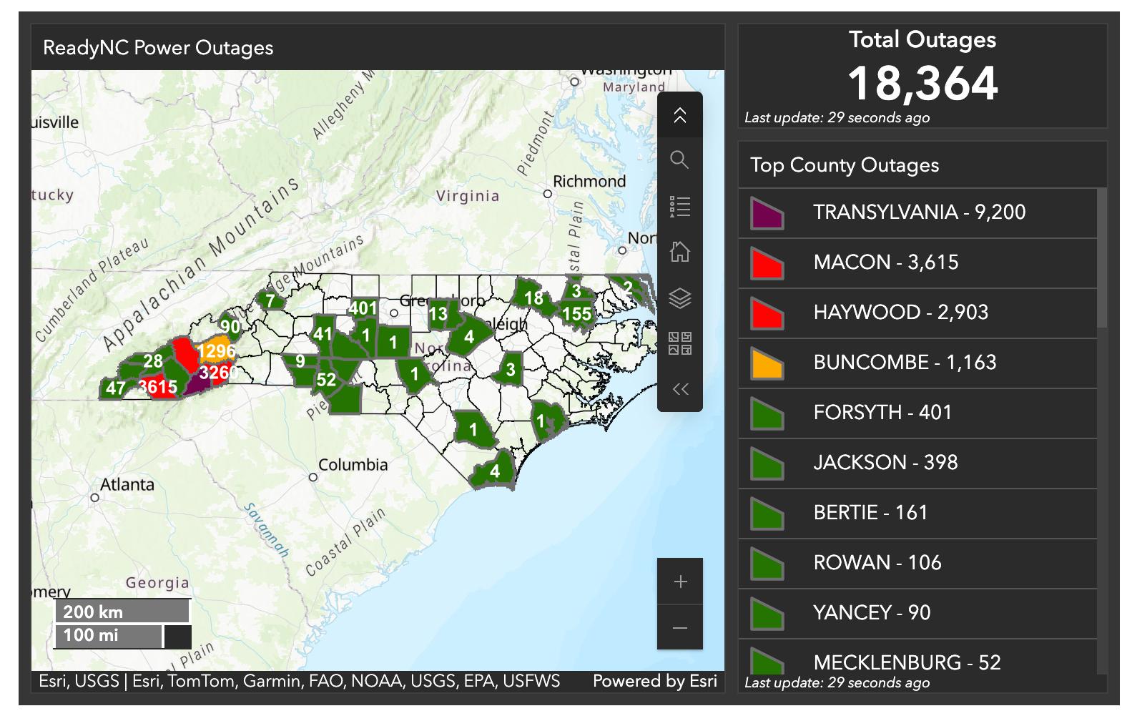Select TRANSYLVANIA - 9,200 in county list
The height and width of the screenshot is (721, 1127).
(919, 212)
